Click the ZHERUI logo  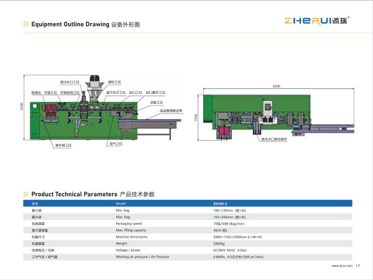click(x=317, y=21)
